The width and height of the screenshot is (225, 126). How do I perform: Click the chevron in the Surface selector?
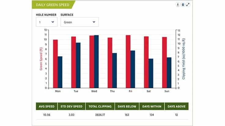[94, 22]
